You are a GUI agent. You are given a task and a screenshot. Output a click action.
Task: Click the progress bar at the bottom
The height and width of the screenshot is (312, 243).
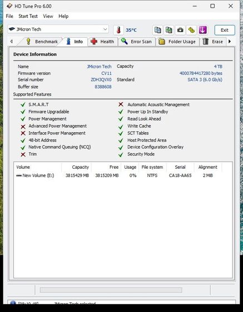tap(111, 290)
